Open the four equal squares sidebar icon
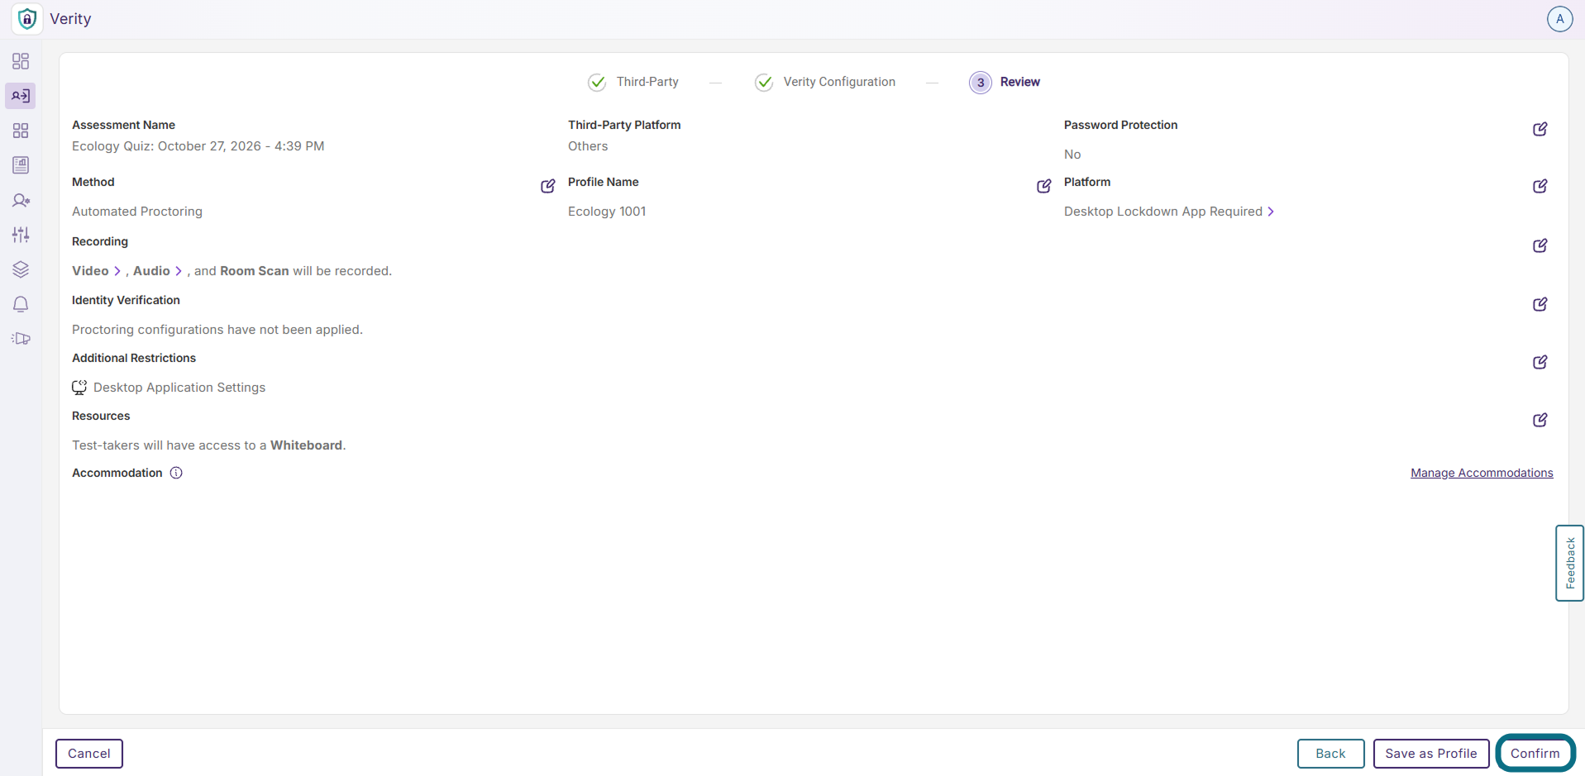 coord(21,131)
